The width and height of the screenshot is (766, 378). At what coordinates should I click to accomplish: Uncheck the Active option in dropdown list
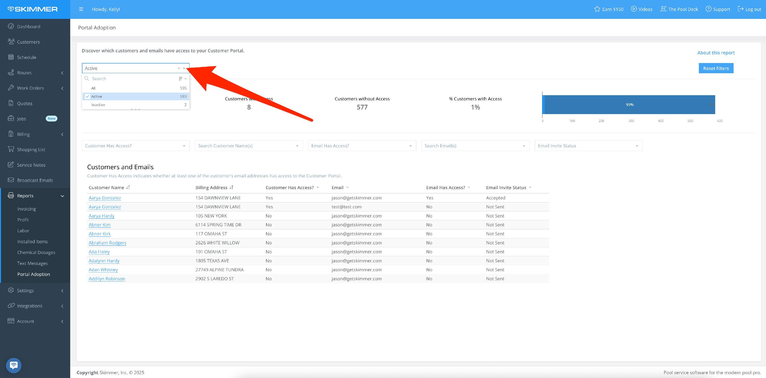click(87, 96)
